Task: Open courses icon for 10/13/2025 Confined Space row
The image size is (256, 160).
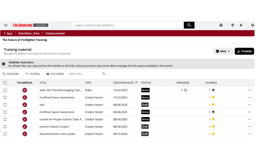Action: pos(213,98)
